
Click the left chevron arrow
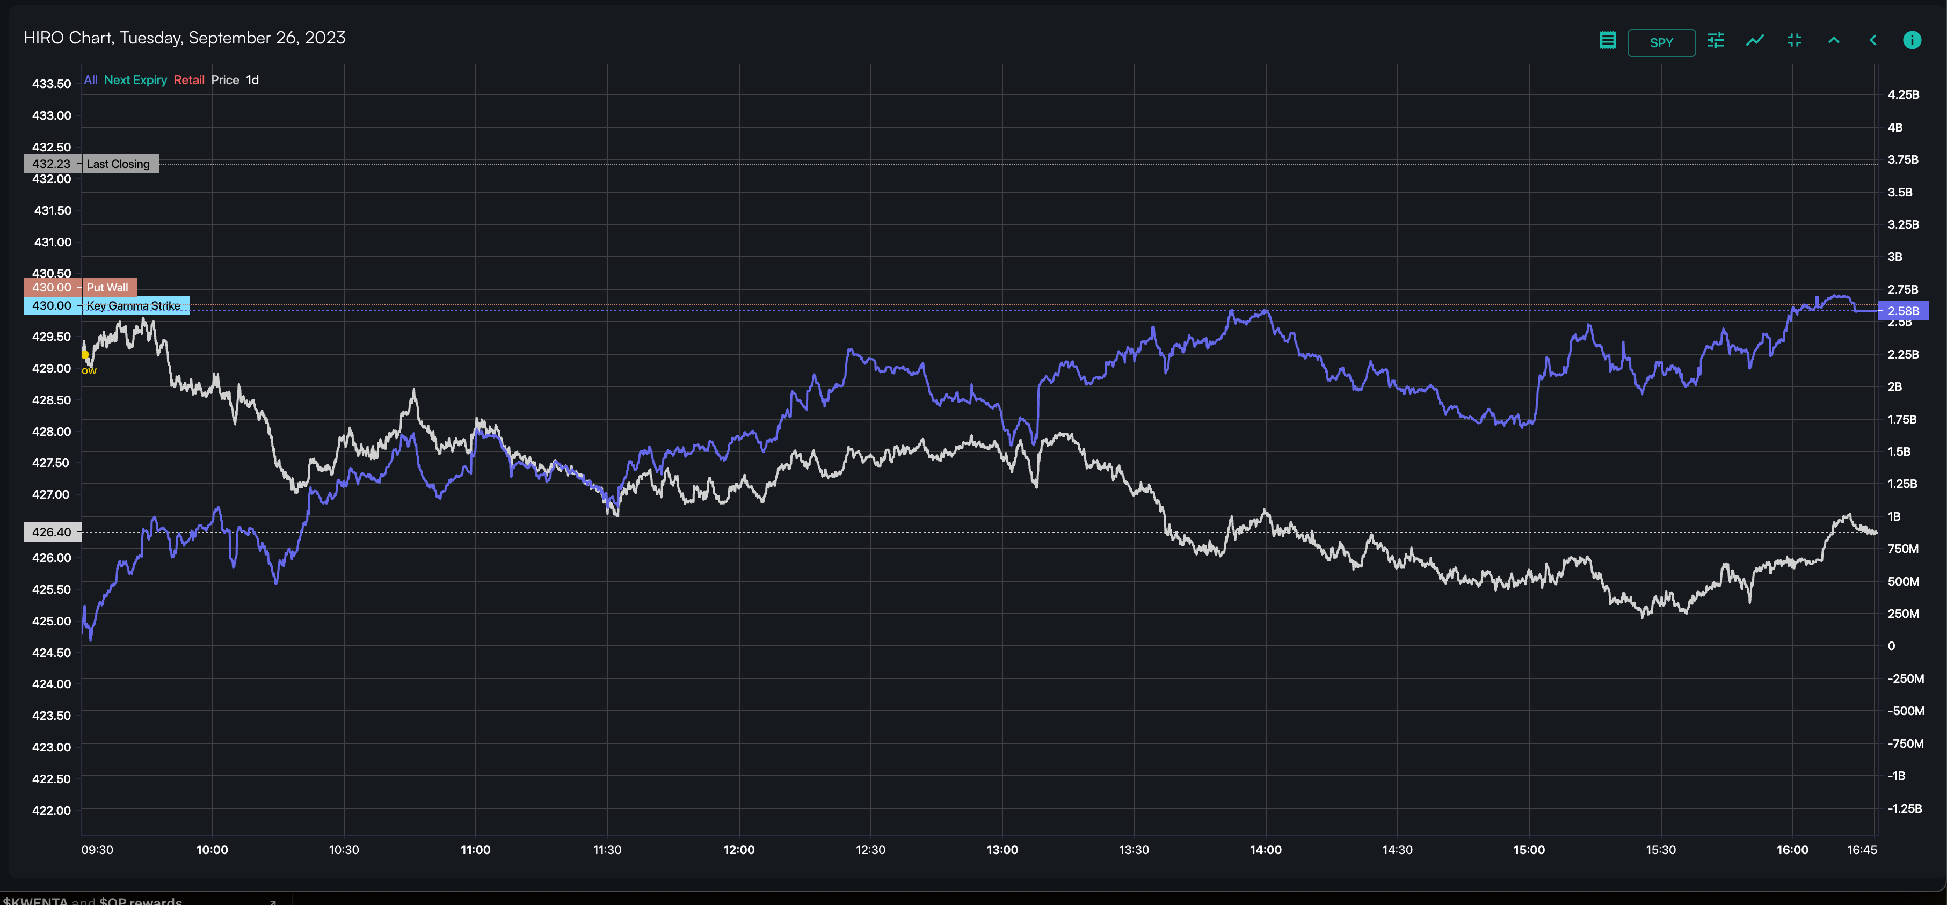(x=1873, y=41)
